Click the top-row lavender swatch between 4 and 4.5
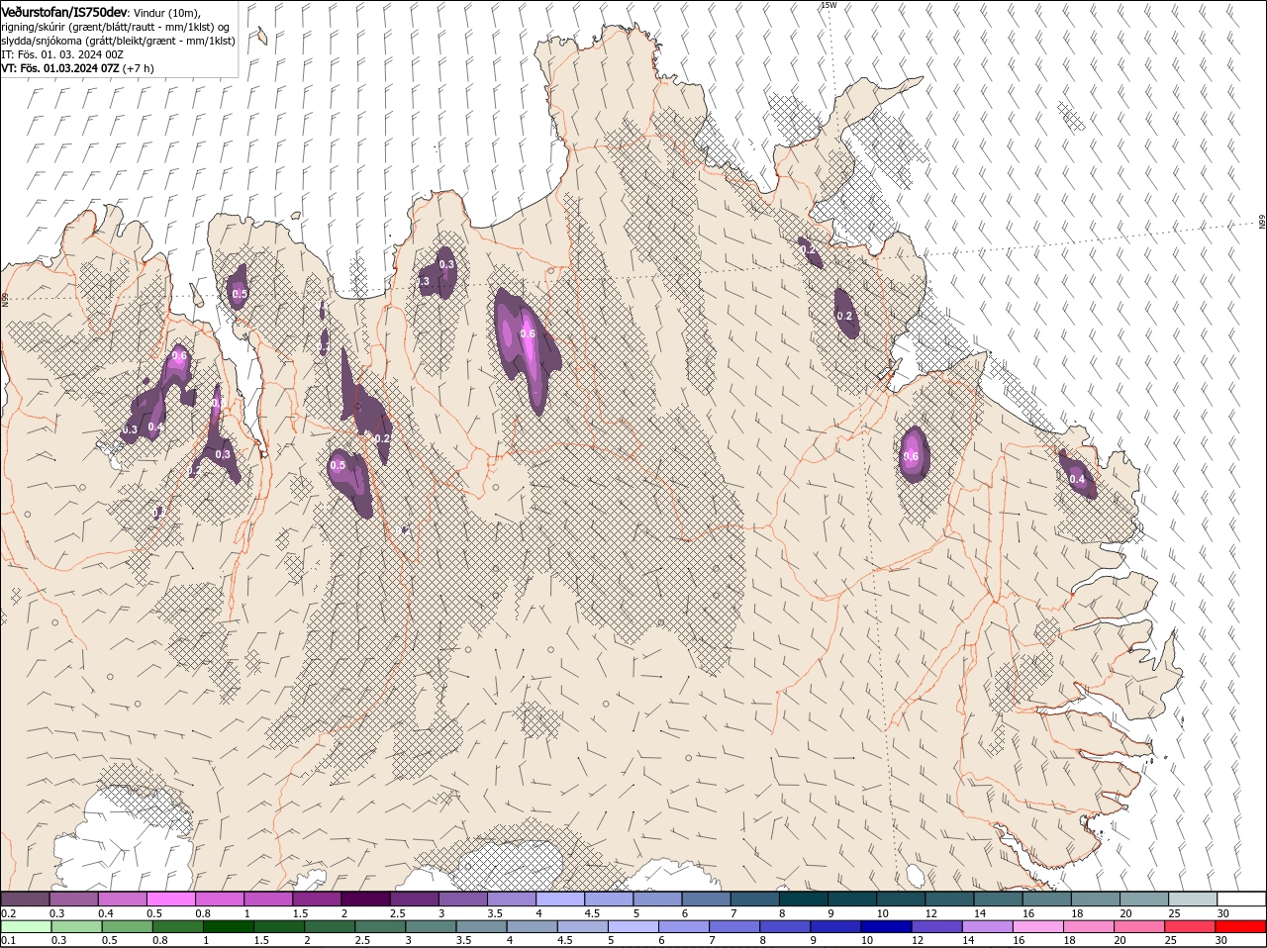 [x=559, y=899]
